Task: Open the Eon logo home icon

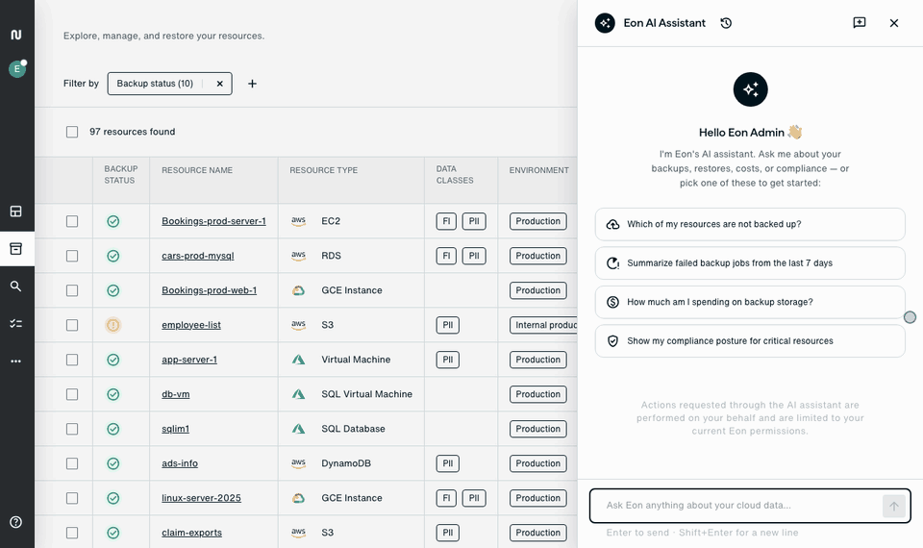Action: pos(16,35)
